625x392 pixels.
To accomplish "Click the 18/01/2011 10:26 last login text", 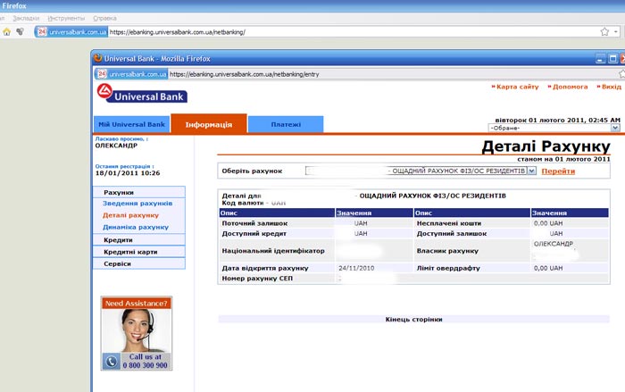I will 128,173.
